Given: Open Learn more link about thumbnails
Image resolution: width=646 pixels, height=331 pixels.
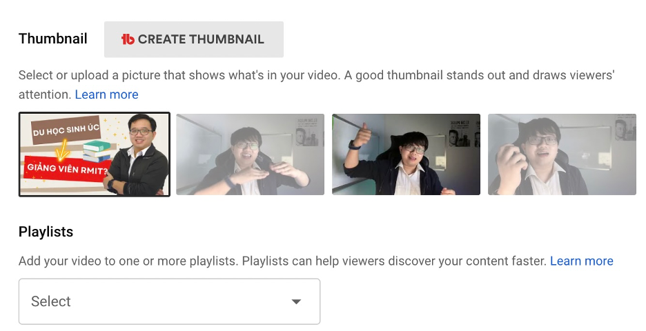Looking at the screenshot, I should (106, 94).
